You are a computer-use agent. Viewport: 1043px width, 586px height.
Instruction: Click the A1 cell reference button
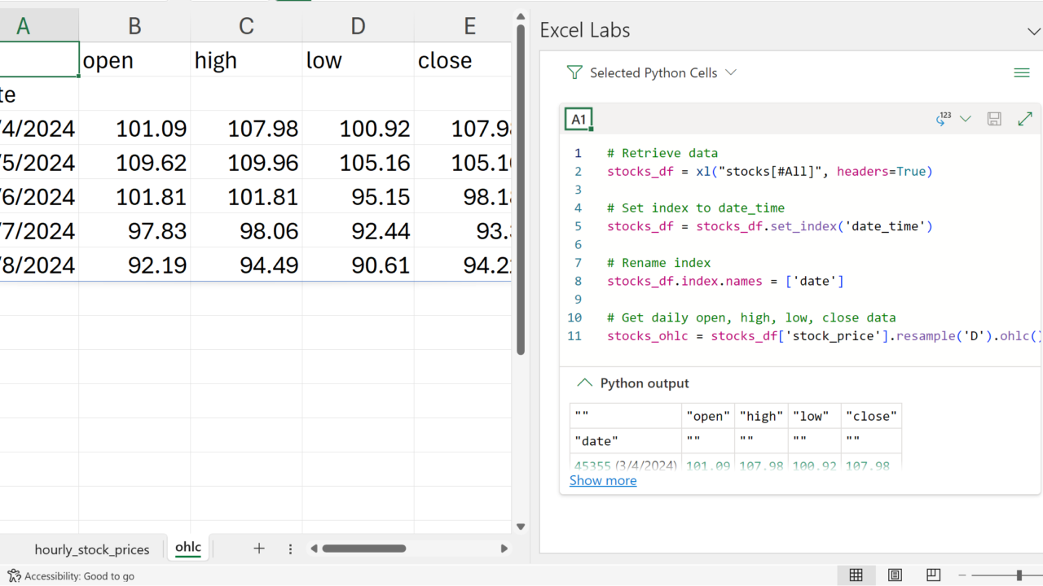click(x=579, y=119)
